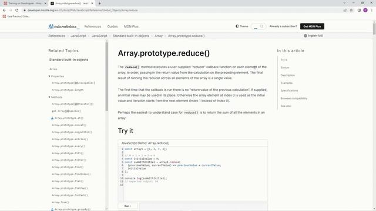Viewport: 376px width, 211px height.
Task: Go to first JavaScript breadcrumb
Action: 78,36
